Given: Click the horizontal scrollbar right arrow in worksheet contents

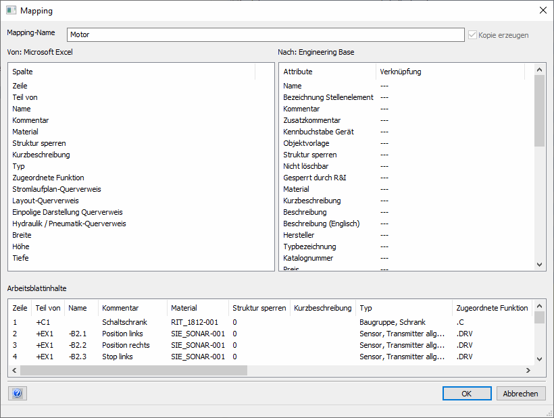Looking at the screenshot, I should [528, 370].
